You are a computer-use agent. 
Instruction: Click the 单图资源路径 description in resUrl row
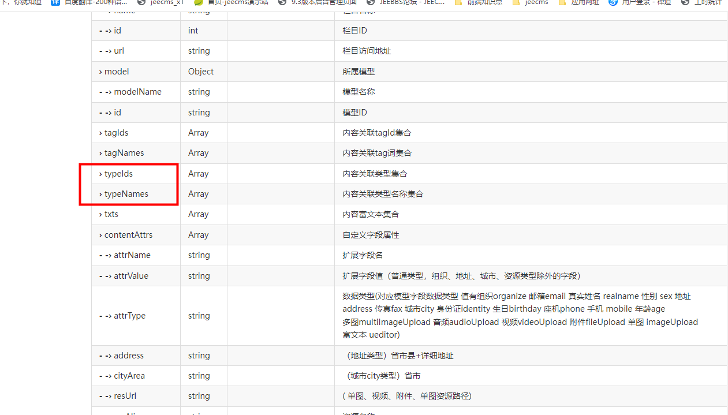click(x=407, y=396)
